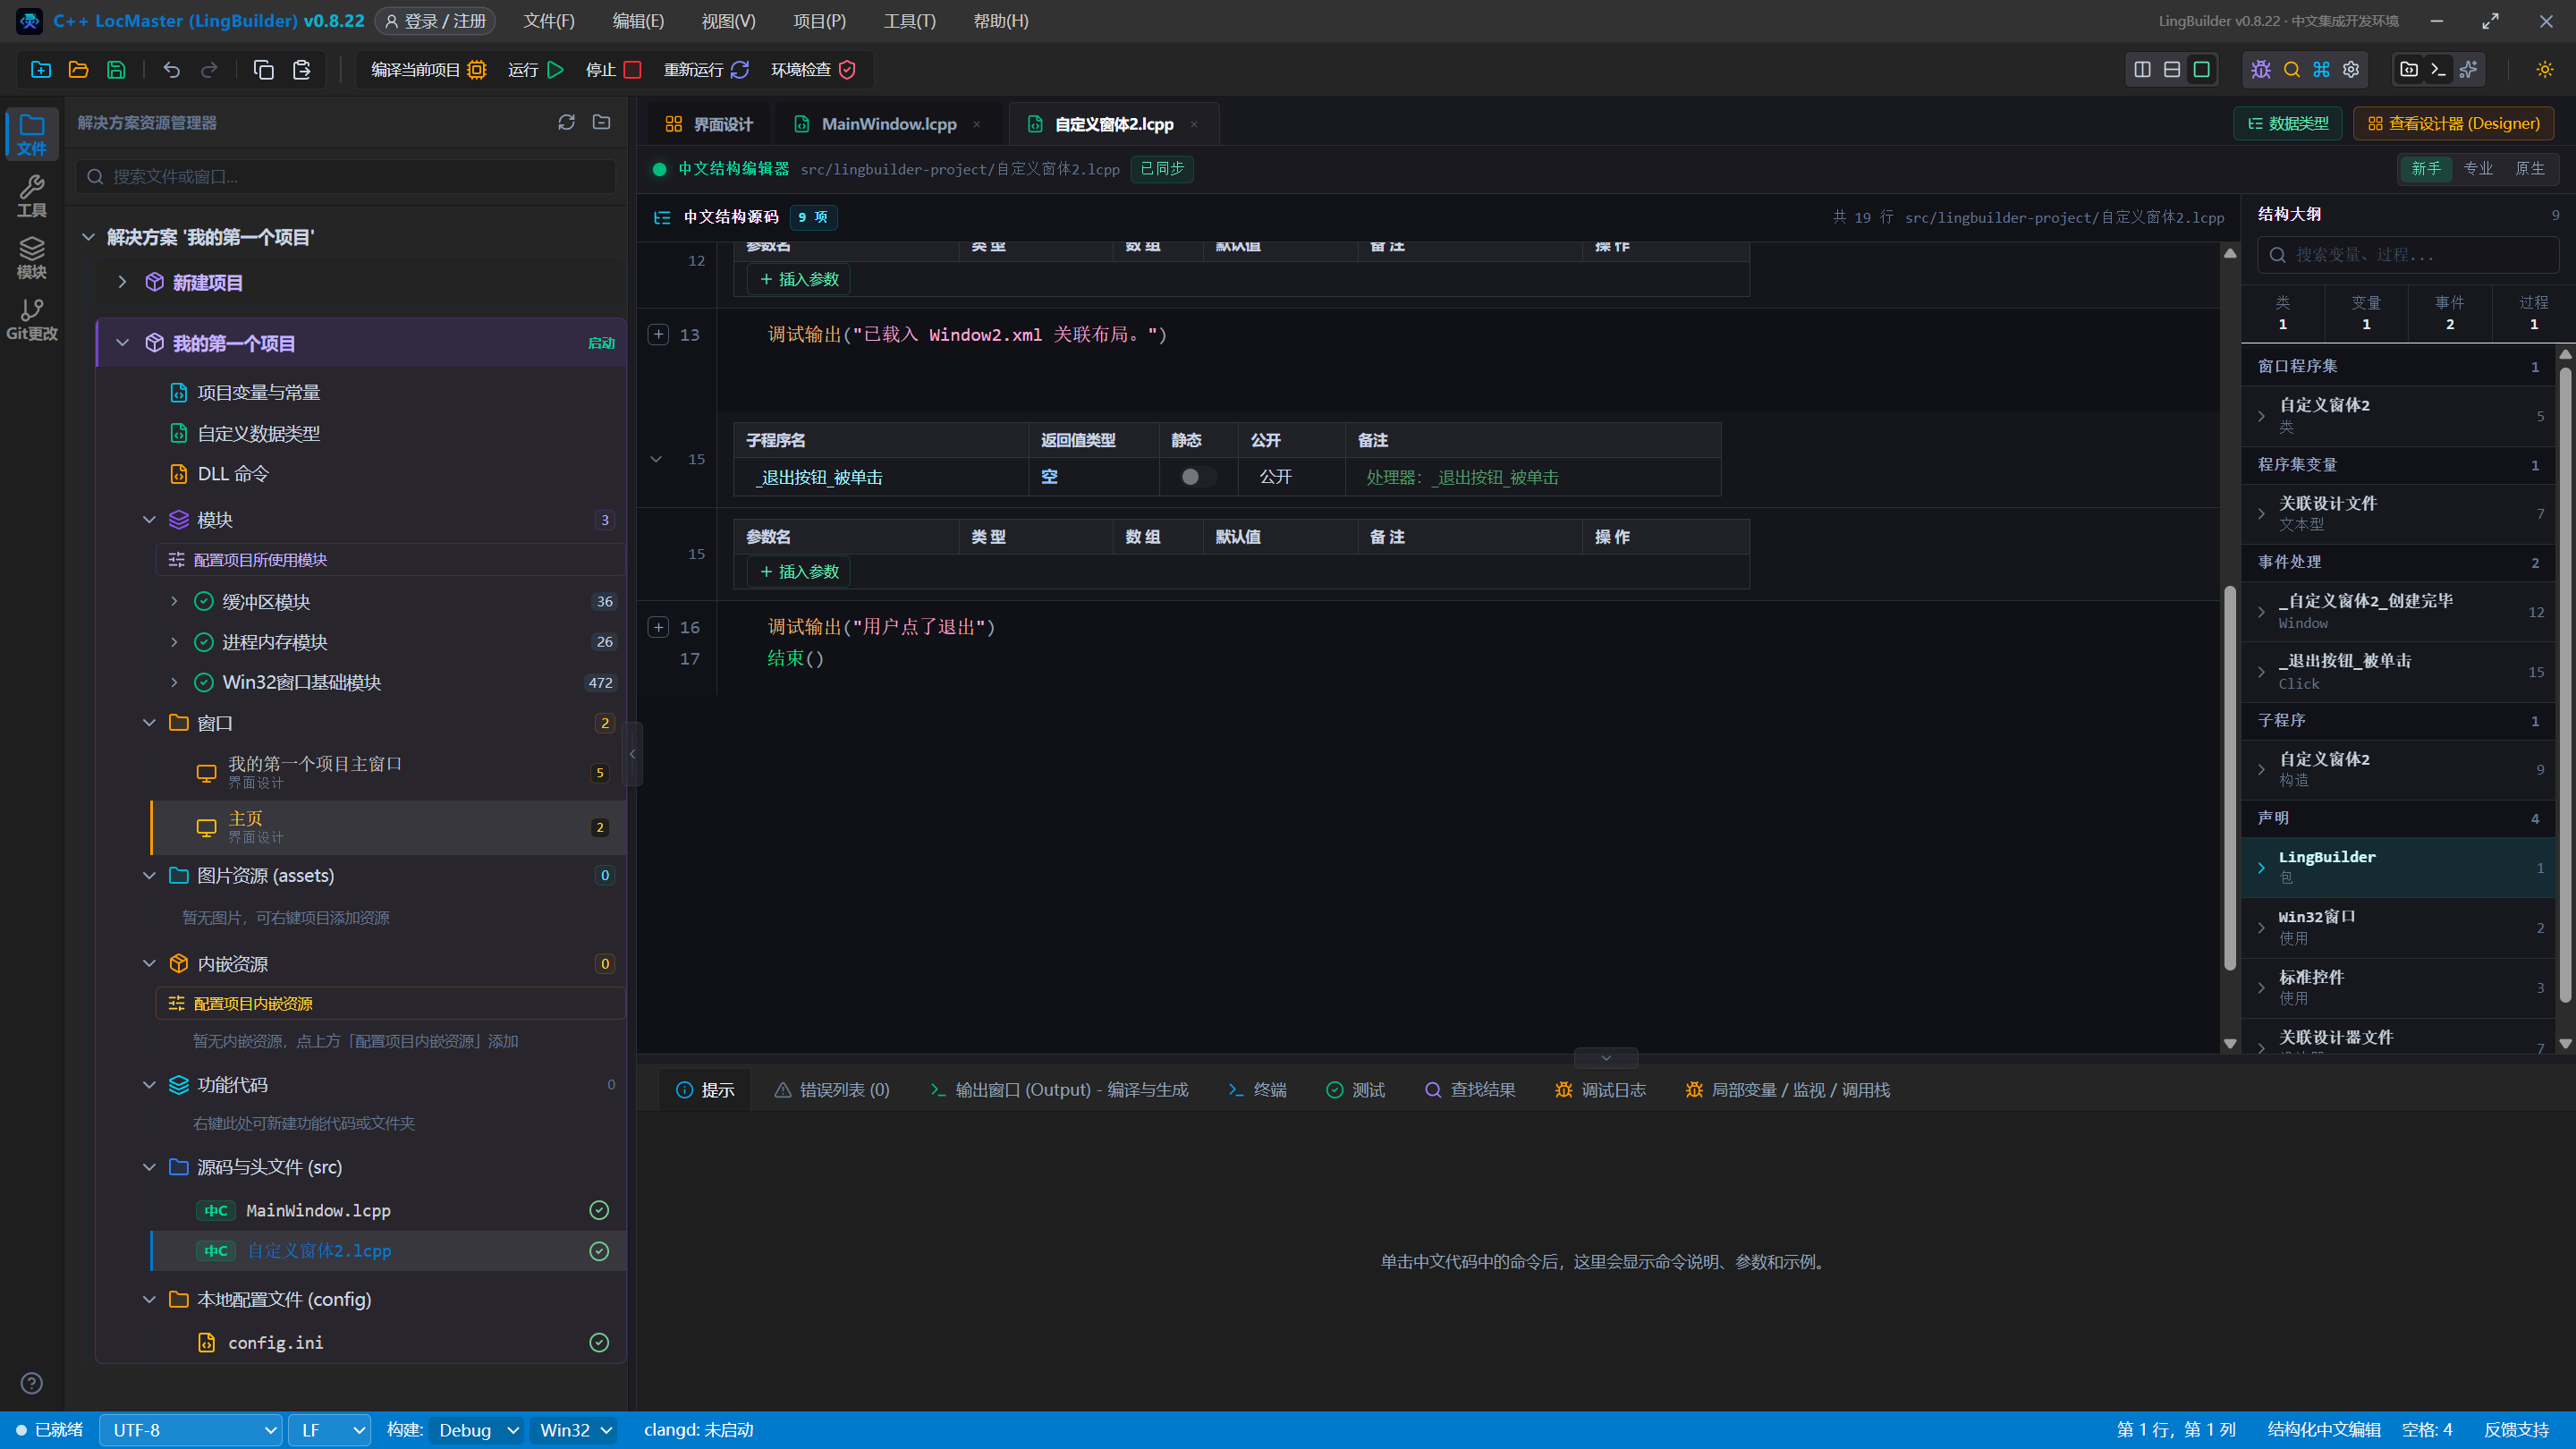
Task: Open settings gear icon in top toolbar
Action: click(x=2351, y=70)
